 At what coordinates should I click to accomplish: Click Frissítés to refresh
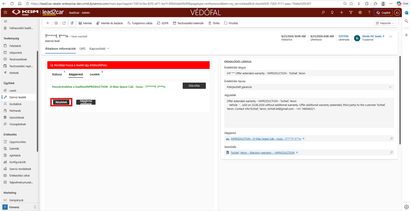tap(231, 23)
